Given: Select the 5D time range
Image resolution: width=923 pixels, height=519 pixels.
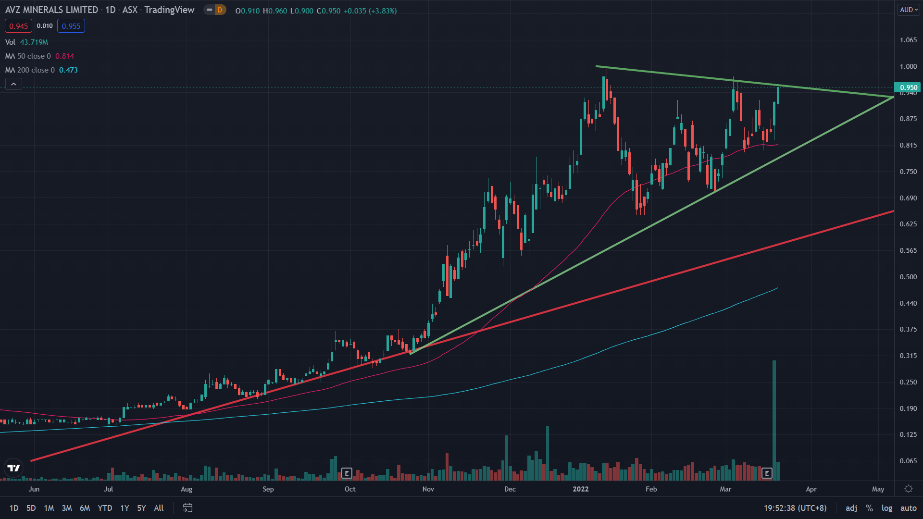Looking at the screenshot, I should click(31, 508).
